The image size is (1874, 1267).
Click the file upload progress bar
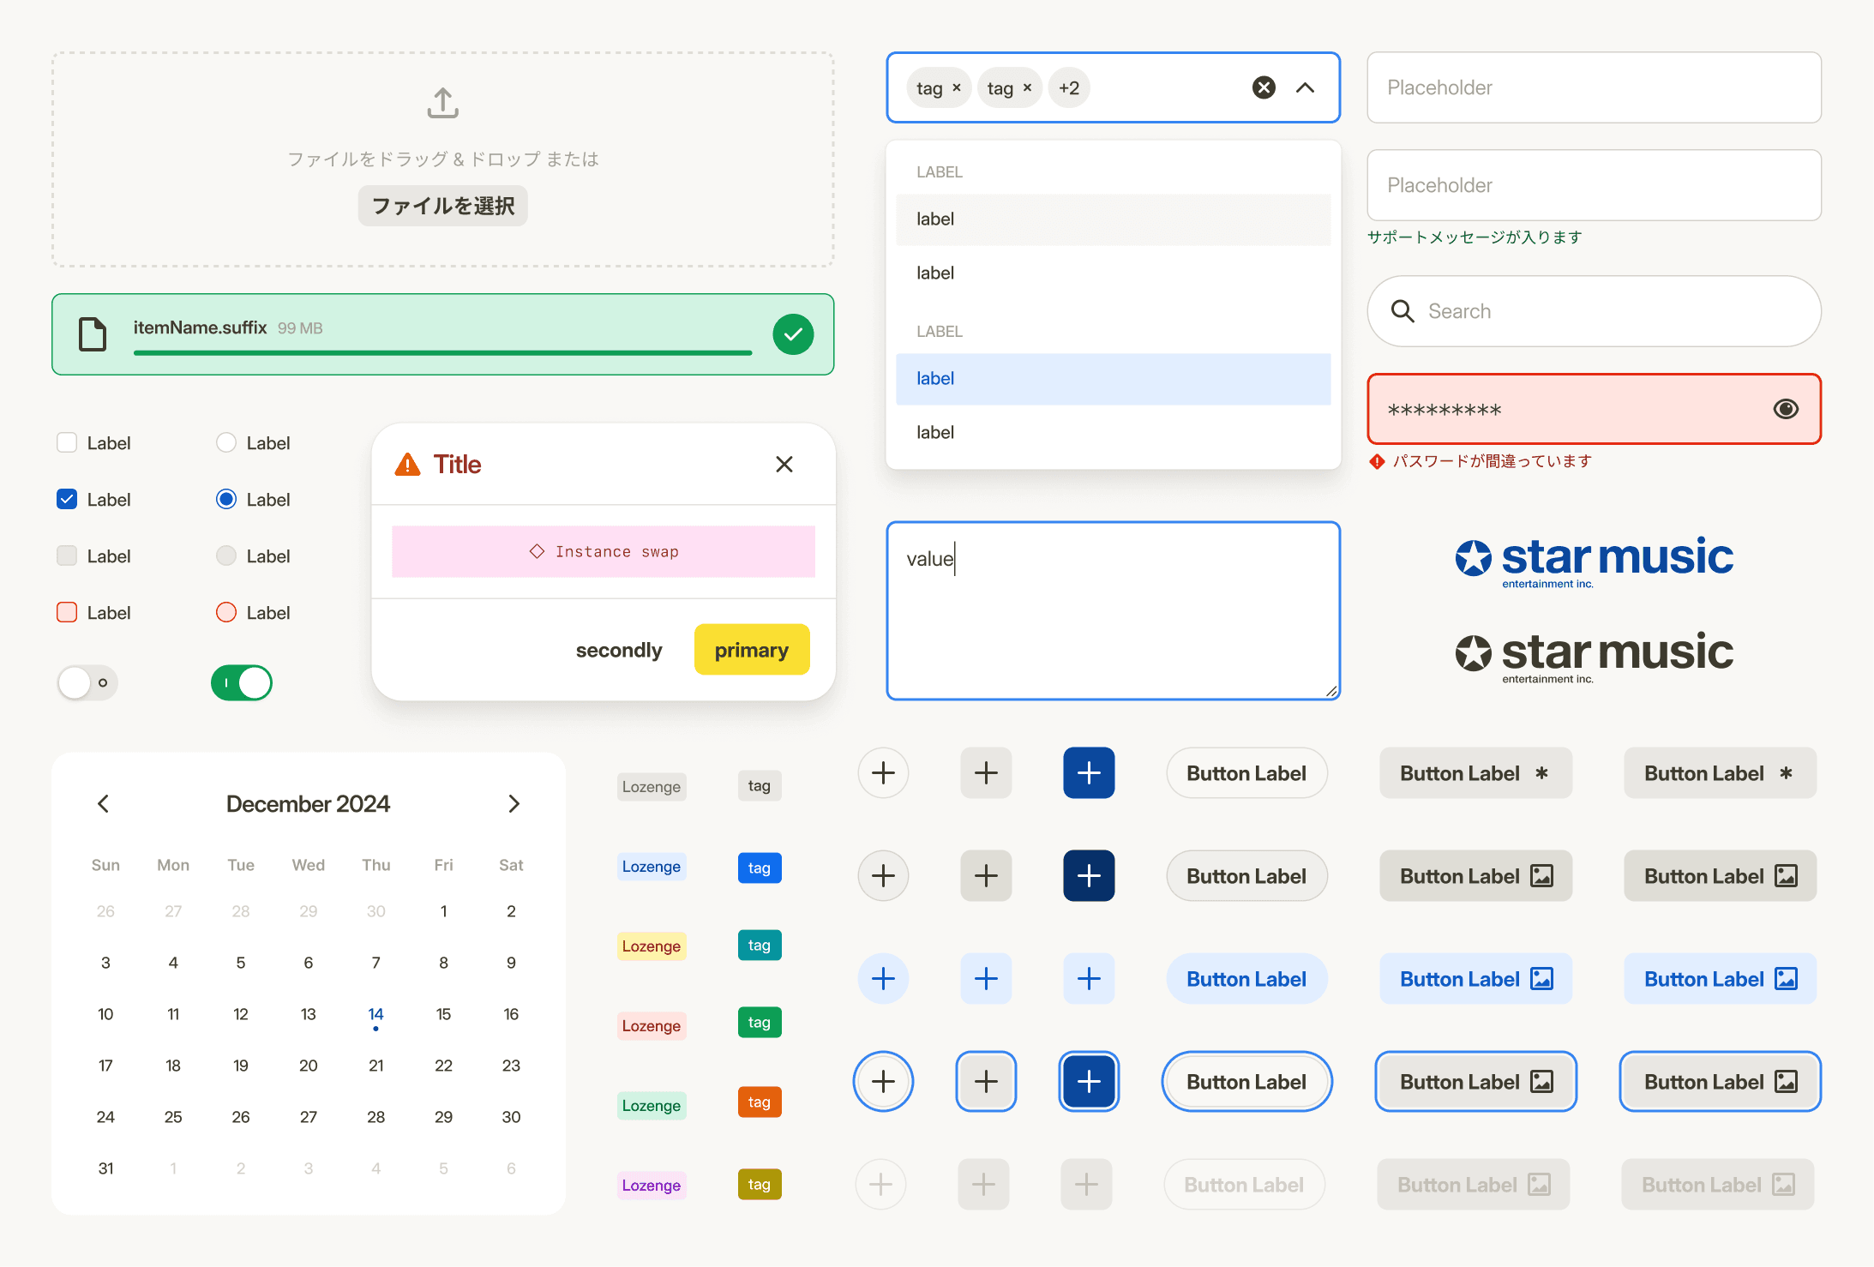tap(442, 352)
